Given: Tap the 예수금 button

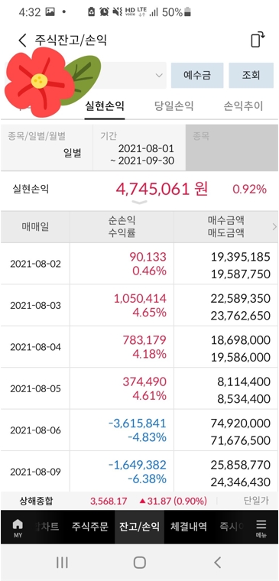Looking at the screenshot, I should (197, 76).
